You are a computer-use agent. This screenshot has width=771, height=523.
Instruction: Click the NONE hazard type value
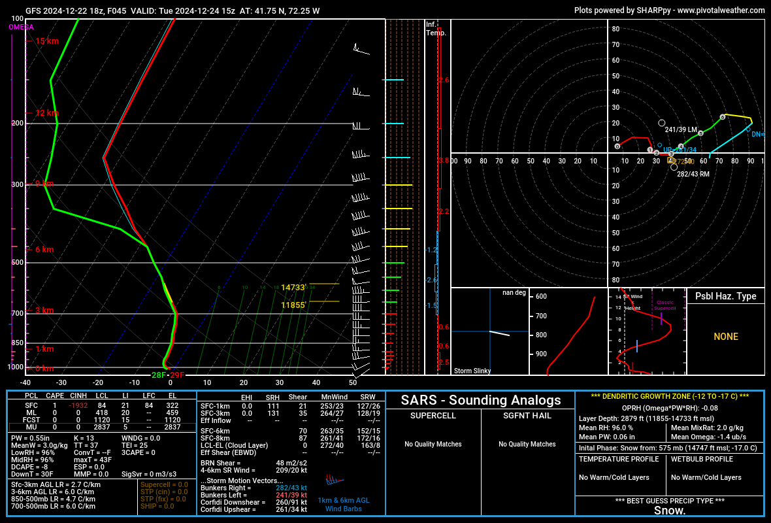[x=726, y=337]
